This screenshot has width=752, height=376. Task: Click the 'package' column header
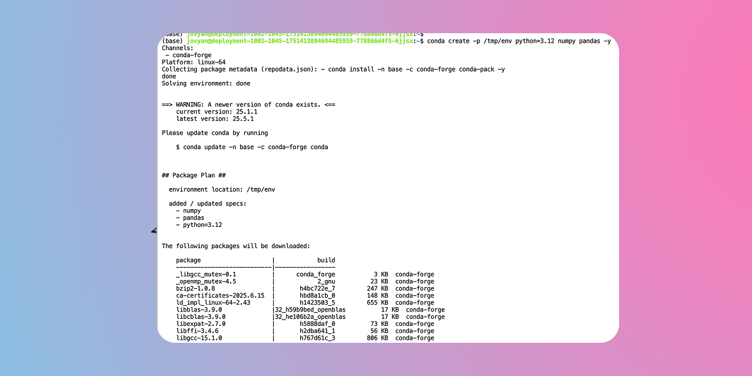pos(189,260)
